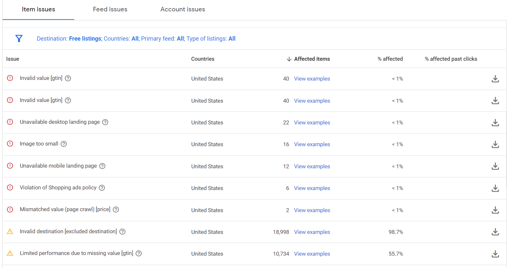This screenshot has width=507, height=268.
Task: Download the Invalid destination report
Action: 495,232
